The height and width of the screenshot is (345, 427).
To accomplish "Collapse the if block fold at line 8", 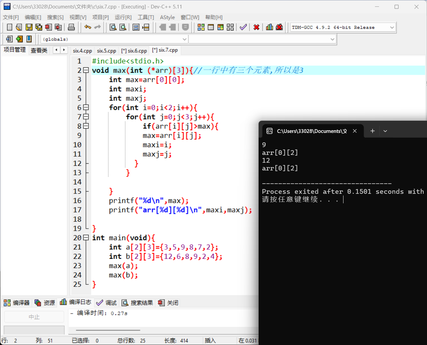I will (x=86, y=126).
